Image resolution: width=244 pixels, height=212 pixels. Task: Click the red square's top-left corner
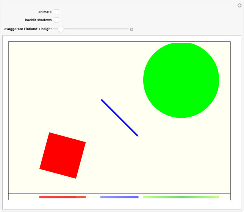(x=50, y=133)
